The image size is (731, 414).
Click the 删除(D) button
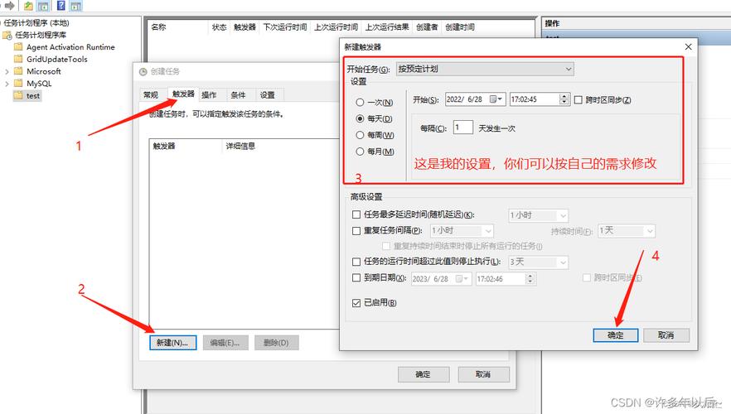coord(277,343)
